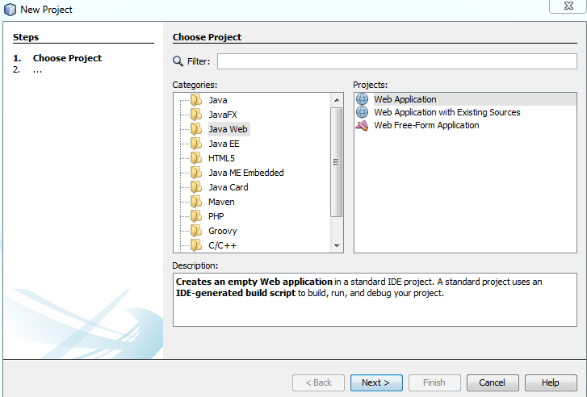Click the Filter text field
The image size is (587, 397).
[x=396, y=61]
